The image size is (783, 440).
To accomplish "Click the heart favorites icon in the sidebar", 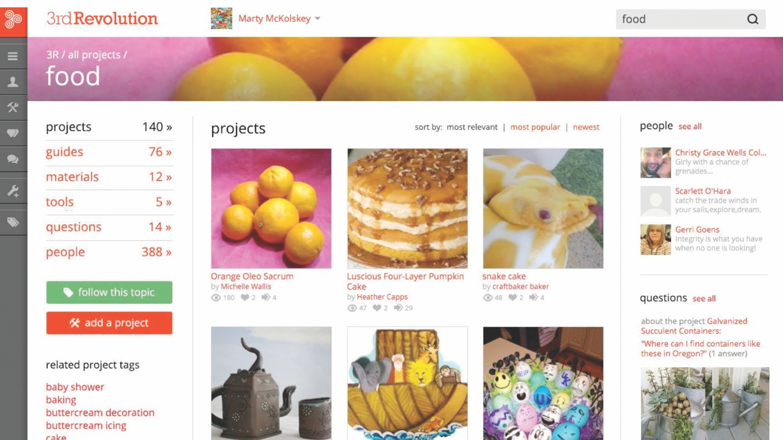I will (13, 133).
